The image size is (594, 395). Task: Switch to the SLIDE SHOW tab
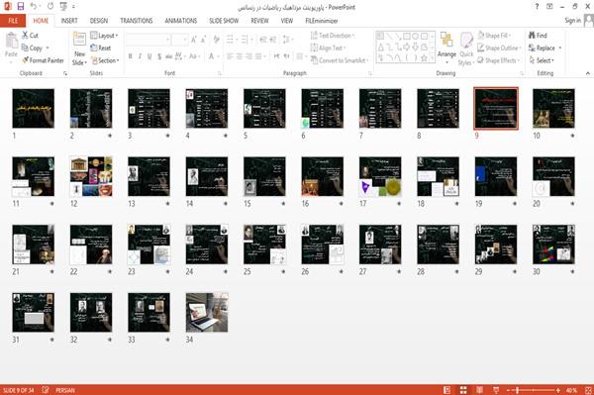tap(224, 21)
